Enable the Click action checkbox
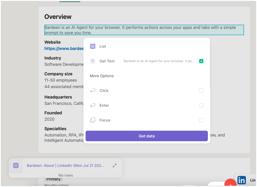This screenshot has width=257, height=187. click(x=201, y=91)
